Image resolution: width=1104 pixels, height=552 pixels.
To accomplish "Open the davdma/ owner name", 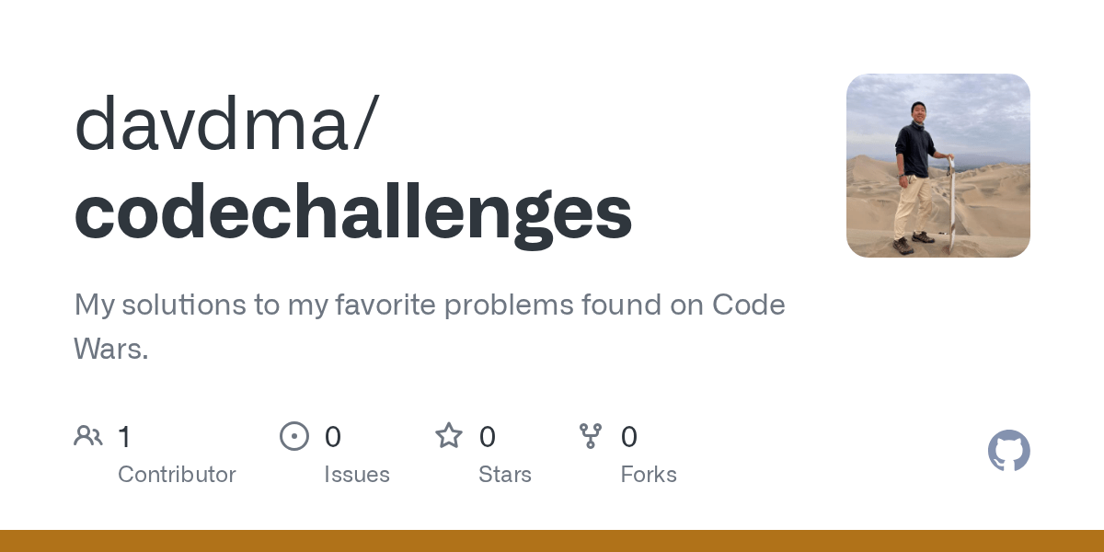I will [225, 125].
